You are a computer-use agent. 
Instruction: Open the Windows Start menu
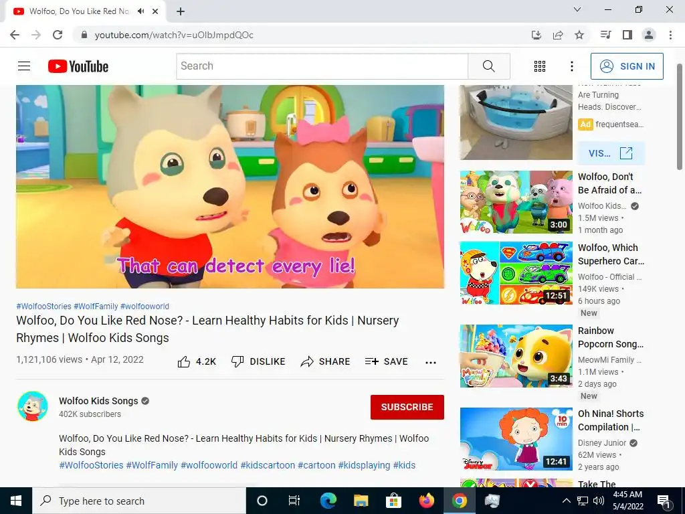click(16, 501)
